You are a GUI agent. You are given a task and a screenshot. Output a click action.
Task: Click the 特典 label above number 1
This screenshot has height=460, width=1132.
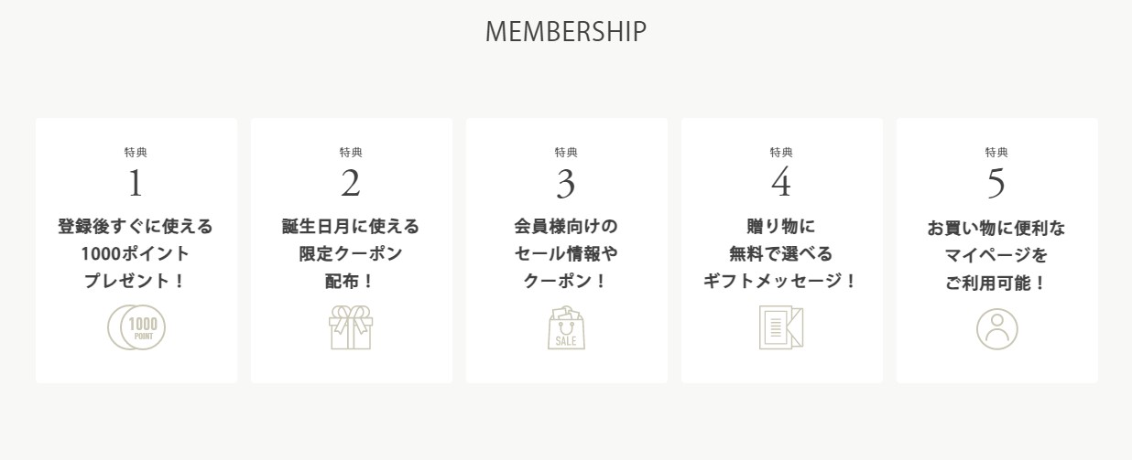[x=136, y=152]
